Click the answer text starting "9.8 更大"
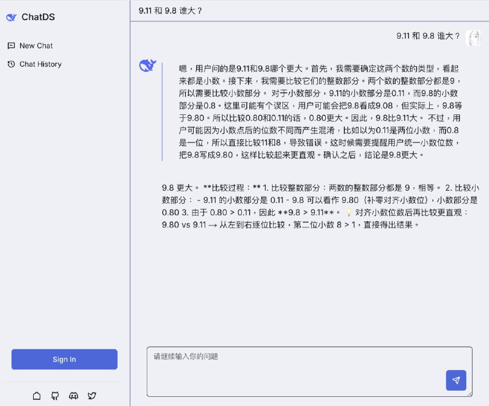 tap(320, 206)
